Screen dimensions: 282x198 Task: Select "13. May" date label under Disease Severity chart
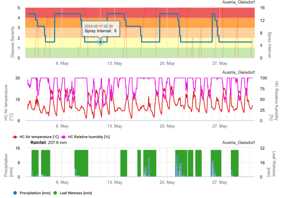pyautogui.click(x=114, y=63)
